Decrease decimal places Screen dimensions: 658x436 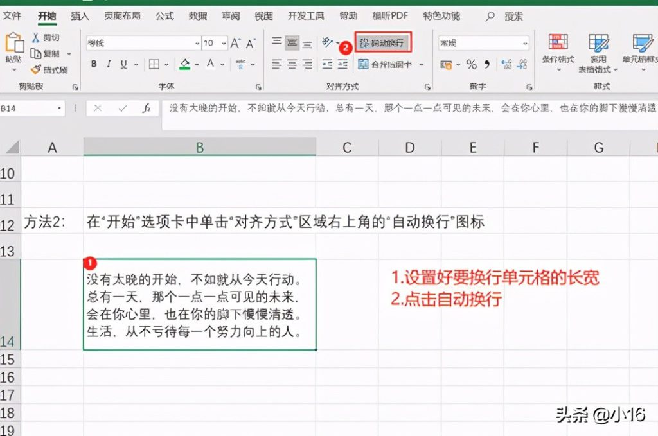(x=522, y=65)
